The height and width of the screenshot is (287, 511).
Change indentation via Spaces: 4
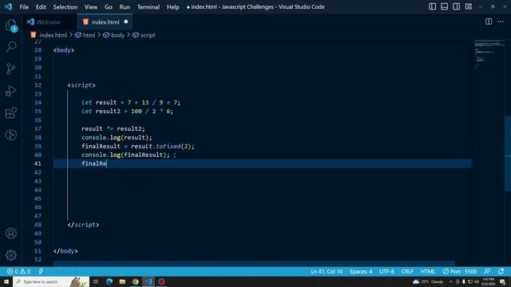click(x=361, y=271)
